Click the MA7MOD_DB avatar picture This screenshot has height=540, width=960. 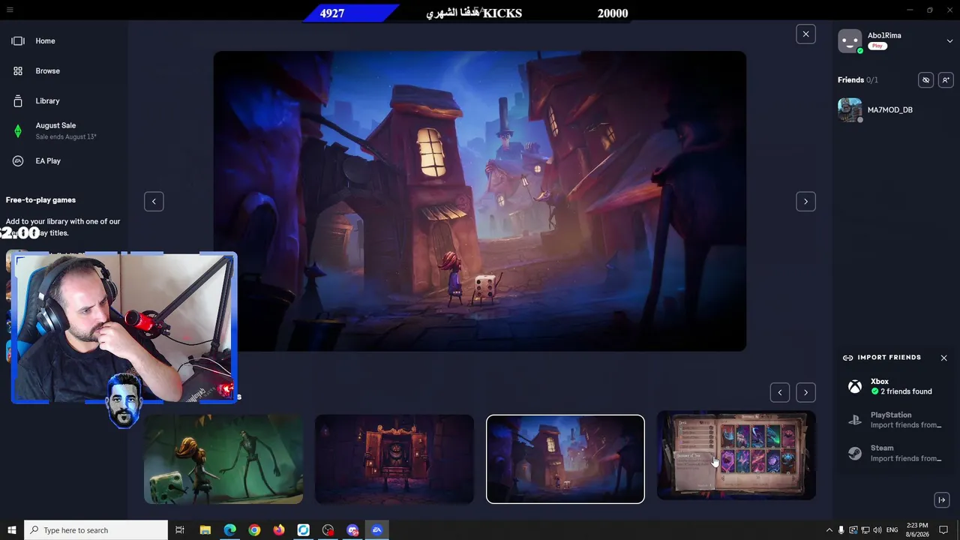tap(850, 110)
